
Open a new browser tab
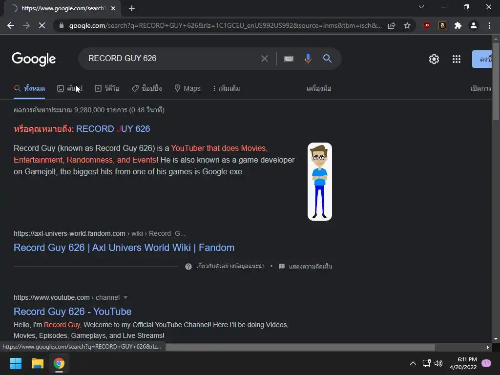(x=132, y=8)
